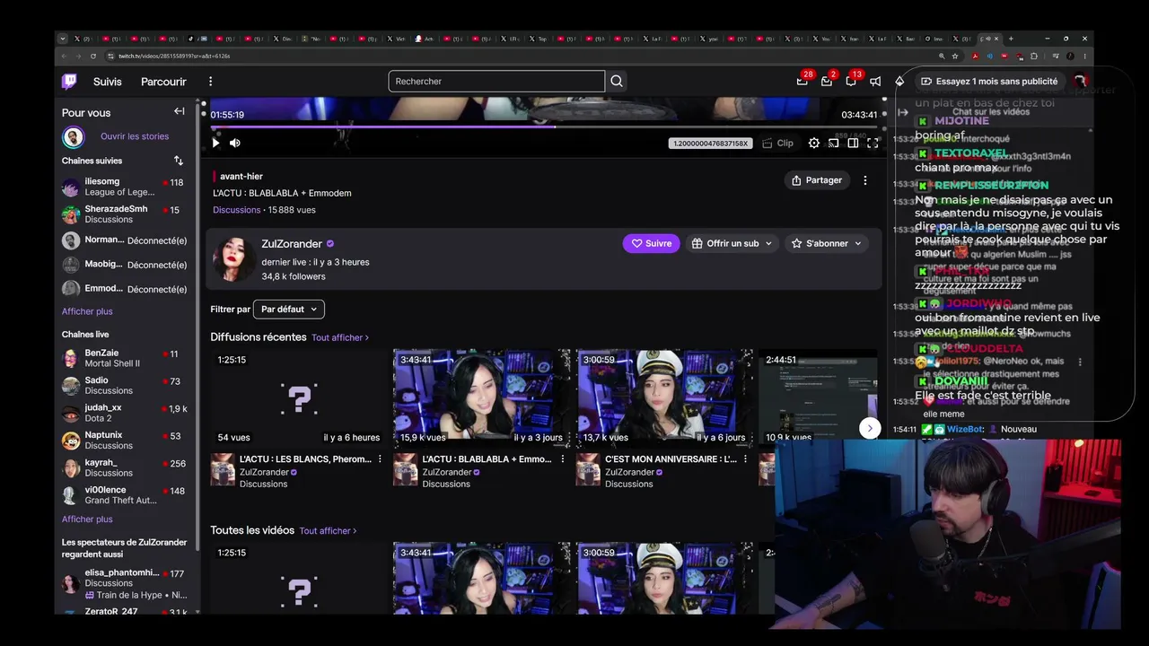Screen dimensions: 1149x646
Task: Open the Parcourir tab
Action: (x=163, y=82)
